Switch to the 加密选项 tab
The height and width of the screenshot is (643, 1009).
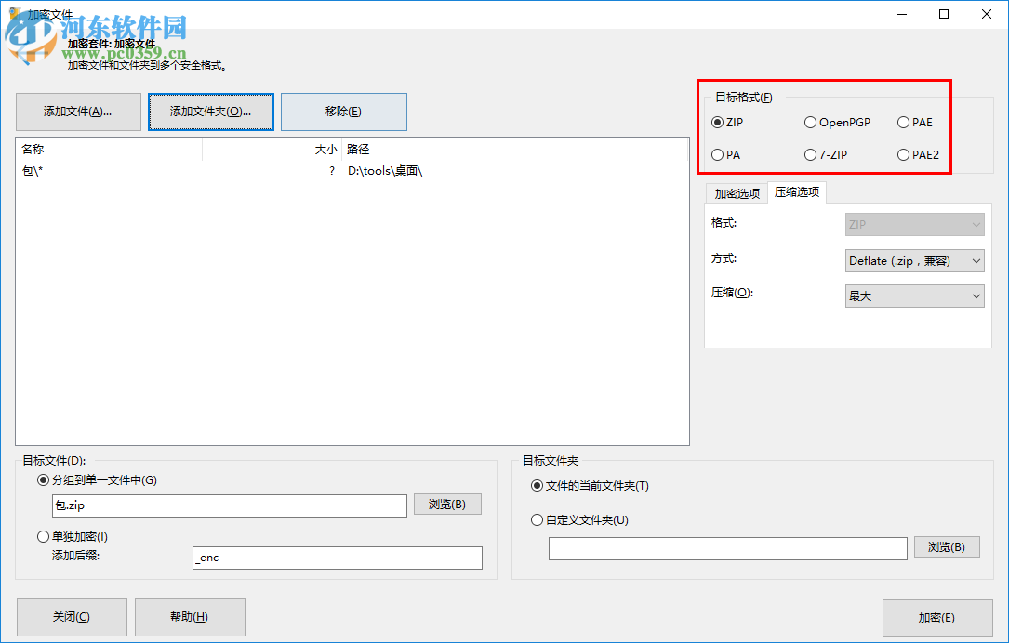(736, 192)
